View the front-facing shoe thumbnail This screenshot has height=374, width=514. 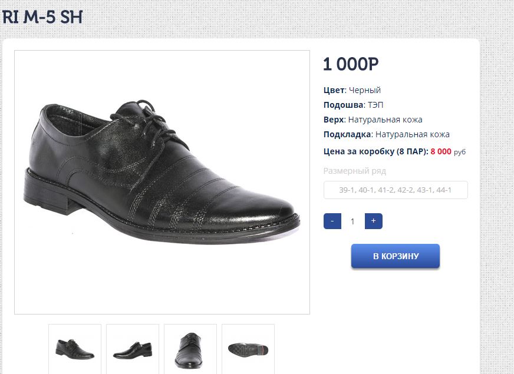coord(190,349)
